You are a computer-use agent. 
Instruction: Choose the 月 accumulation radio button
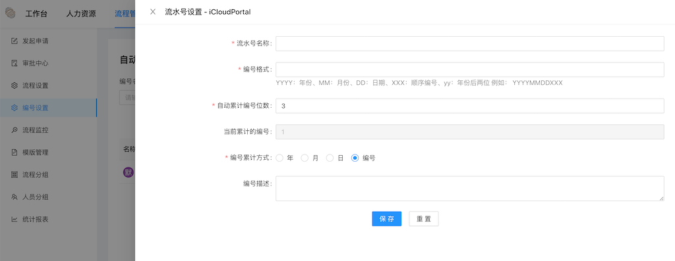point(305,158)
